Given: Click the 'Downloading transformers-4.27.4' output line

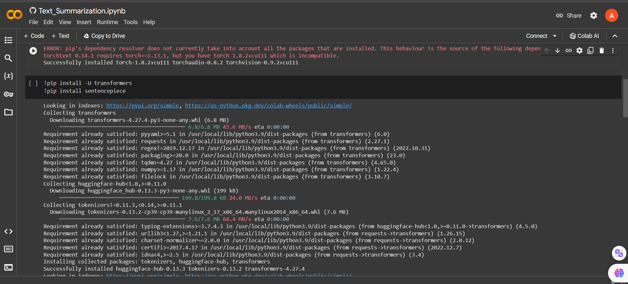Looking at the screenshot, I should (x=139, y=120).
